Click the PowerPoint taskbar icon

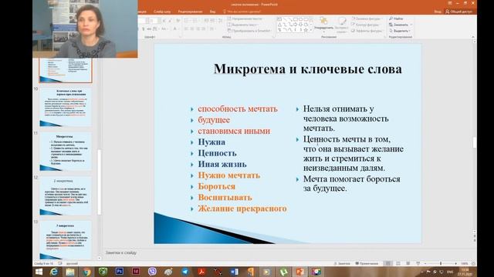(299, 272)
